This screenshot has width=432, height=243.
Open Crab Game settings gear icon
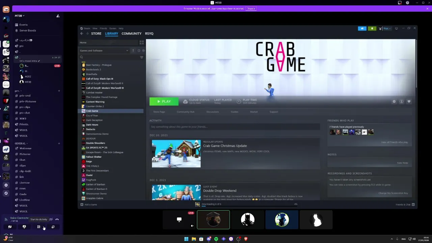pyautogui.click(x=394, y=102)
